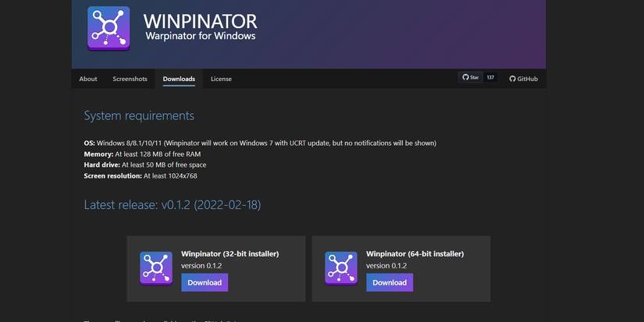Click the OS requirements line
This screenshot has height=322, width=644.
pyautogui.click(x=260, y=143)
